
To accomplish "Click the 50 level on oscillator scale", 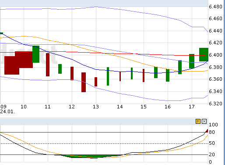I will (x=212, y=143).
